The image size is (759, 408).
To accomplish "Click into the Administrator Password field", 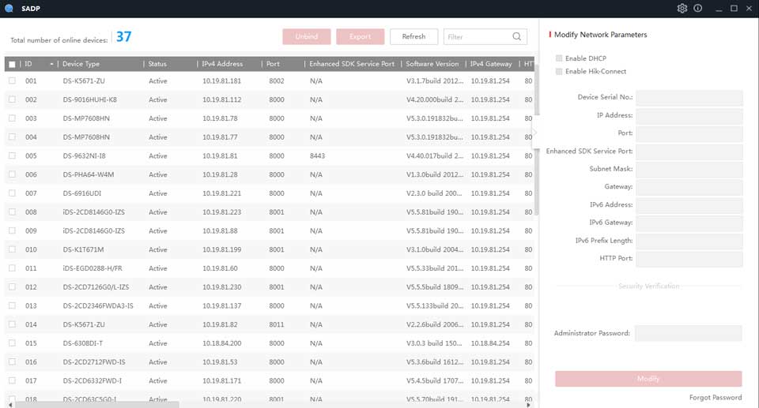I will pyautogui.click(x=688, y=333).
